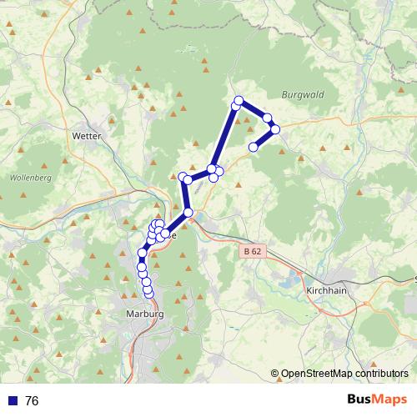Click the route 76 blue legend square
Image resolution: width=417 pixels, height=417 pixels.
(x=13, y=400)
